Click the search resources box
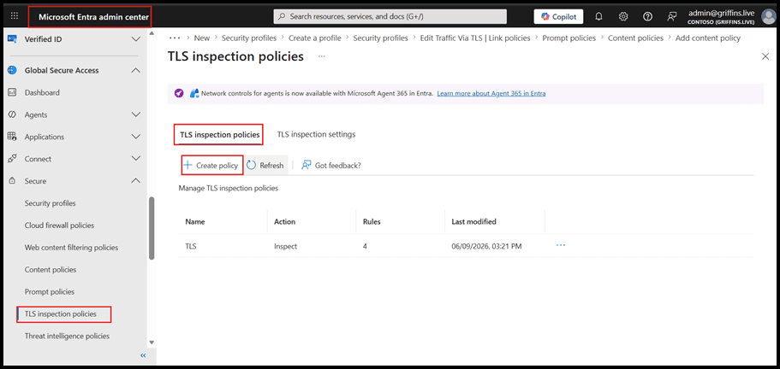 (x=390, y=16)
